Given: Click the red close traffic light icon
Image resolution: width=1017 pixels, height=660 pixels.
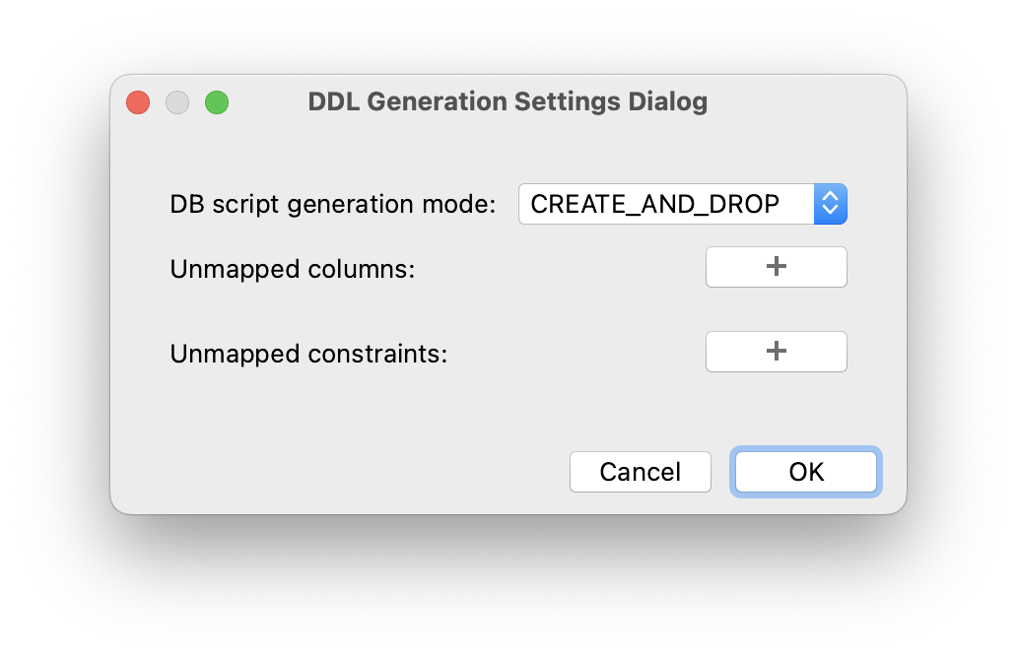Looking at the screenshot, I should 137,101.
